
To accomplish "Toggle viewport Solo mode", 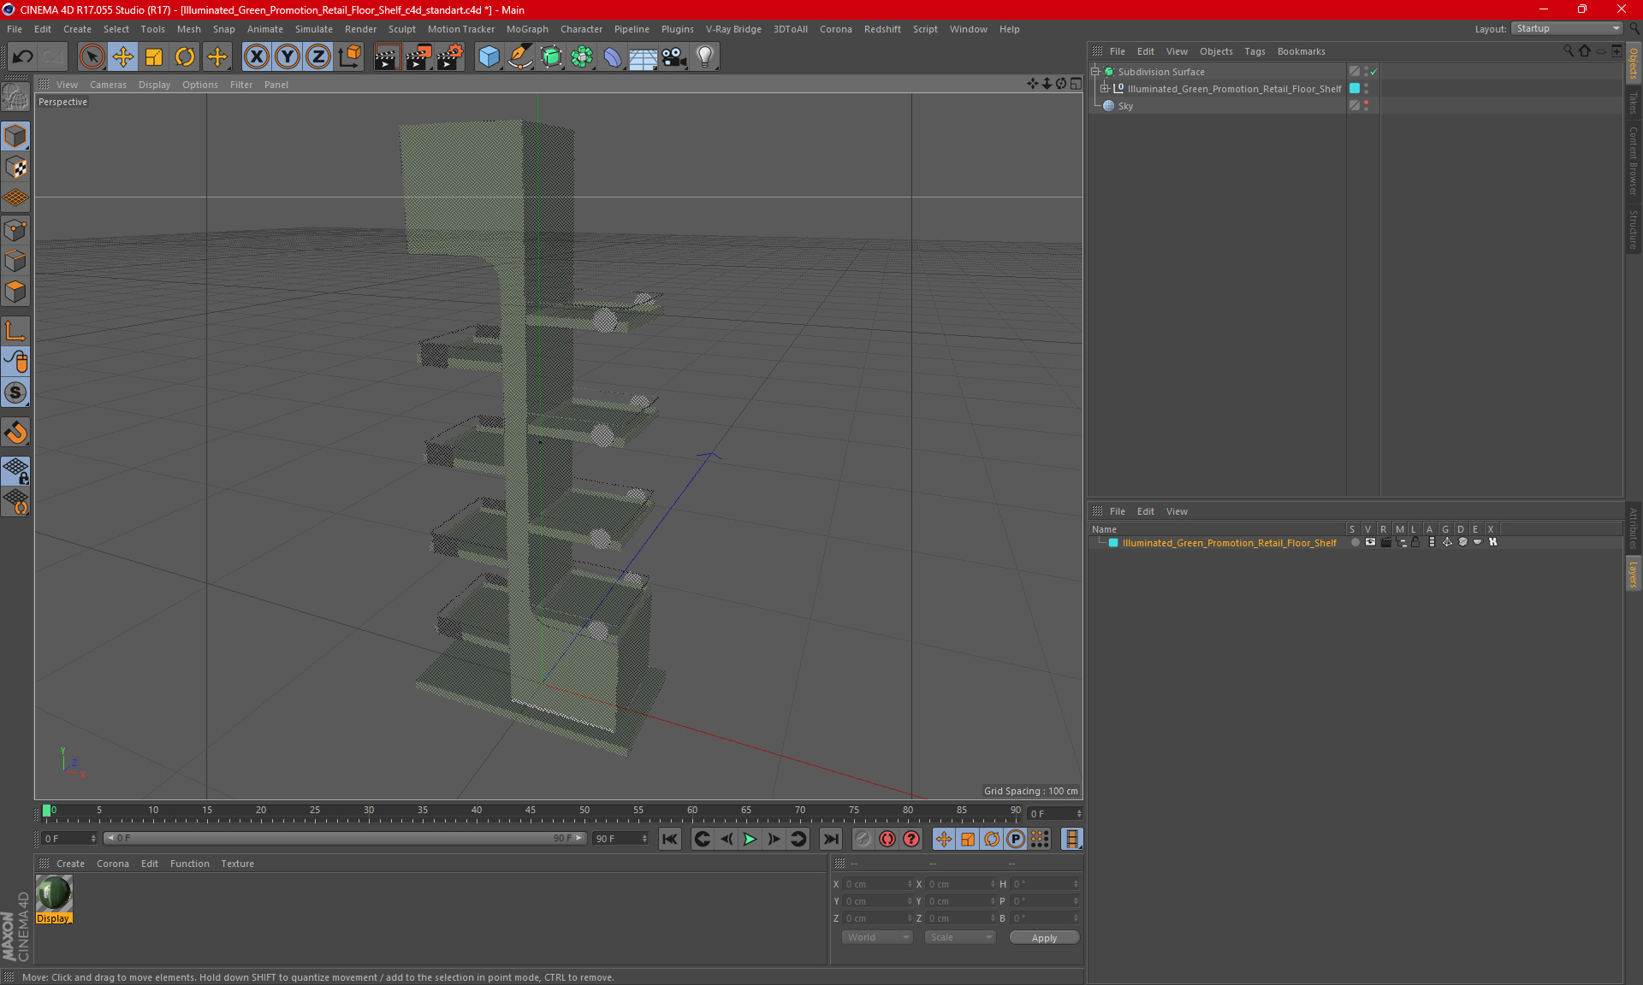I will tap(15, 392).
